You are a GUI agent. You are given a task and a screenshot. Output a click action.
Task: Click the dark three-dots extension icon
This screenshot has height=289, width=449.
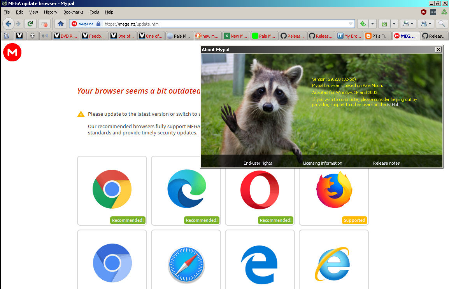pos(433,12)
